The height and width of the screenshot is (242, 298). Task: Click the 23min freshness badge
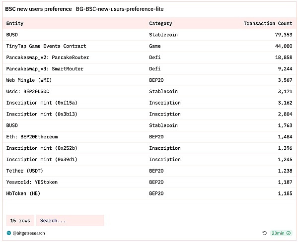tap(281, 233)
